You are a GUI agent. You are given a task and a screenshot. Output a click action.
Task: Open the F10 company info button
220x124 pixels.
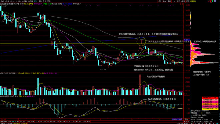[x=174, y=1]
